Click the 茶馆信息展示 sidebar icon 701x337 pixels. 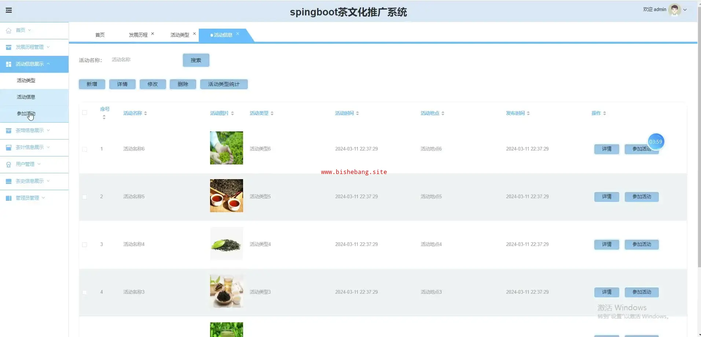[8, 131]
